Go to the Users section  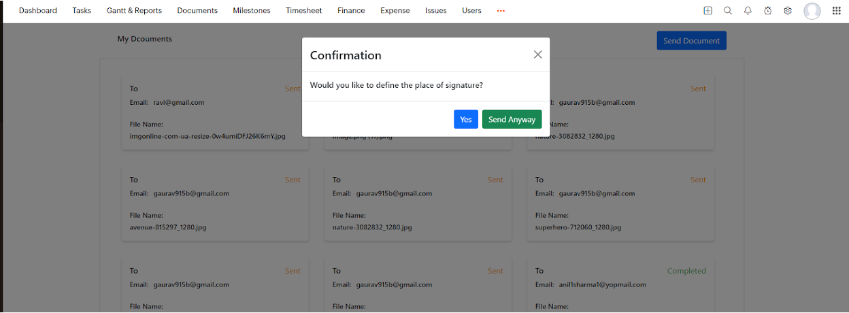[471, 11]
